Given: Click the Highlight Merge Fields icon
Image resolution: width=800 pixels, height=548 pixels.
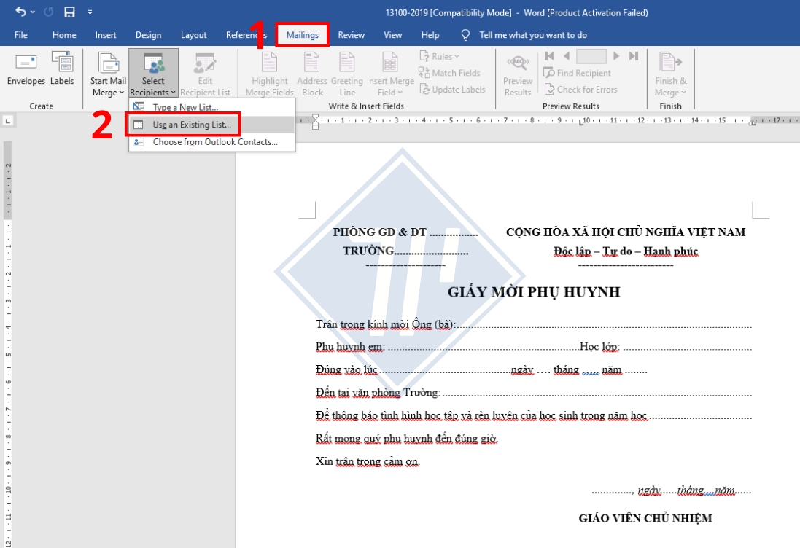Looking at the screenshot, I should pyautogui.click(x=269, y=72).
